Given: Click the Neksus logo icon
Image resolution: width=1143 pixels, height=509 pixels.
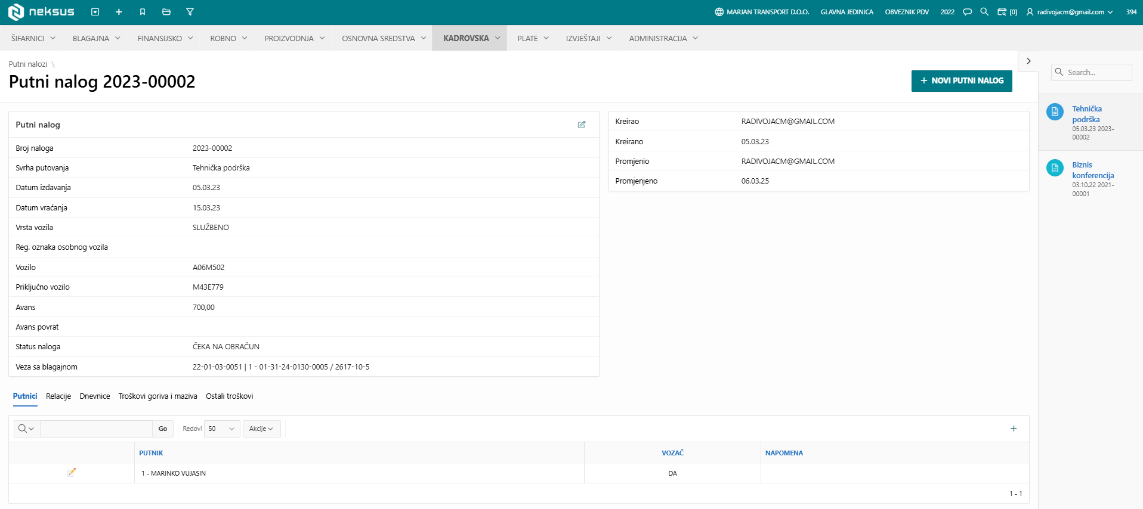Looking at the screenshot, I should tap(16, 12).
